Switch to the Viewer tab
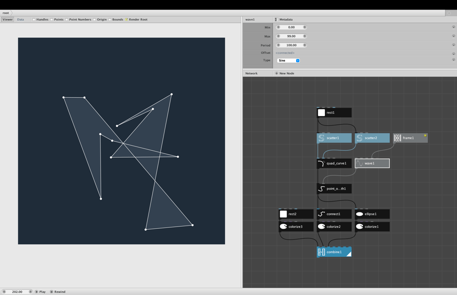The height and width of the screenshot is (295, 457). [x=8, y=20]
